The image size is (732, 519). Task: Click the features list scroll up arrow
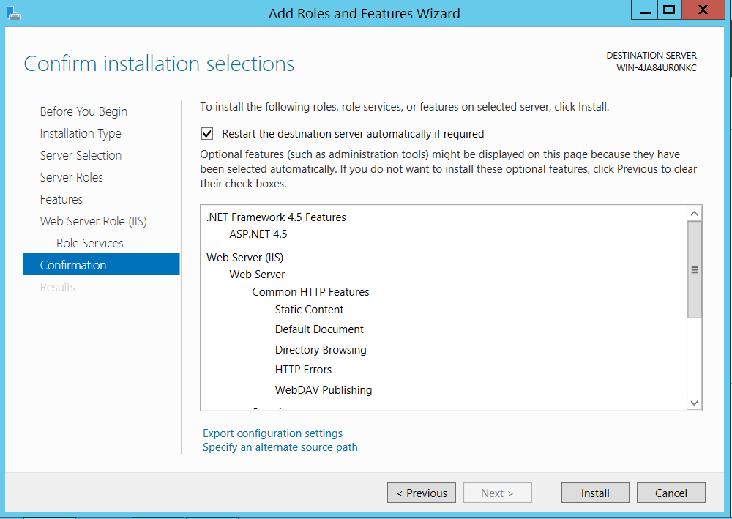point(694,213)
